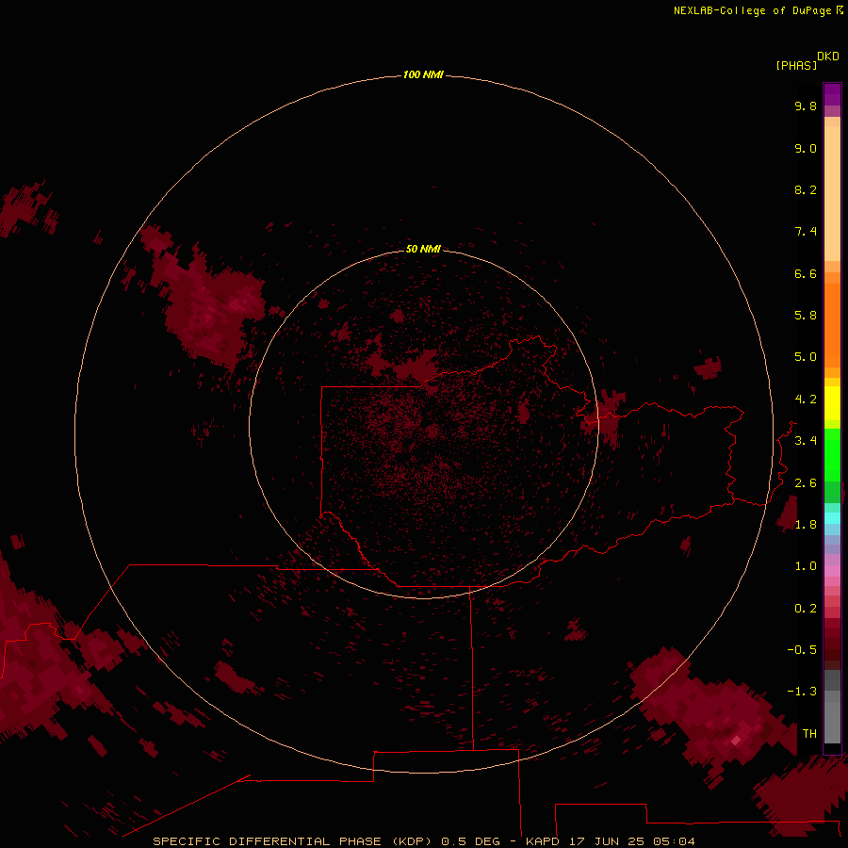Click the 100 NMI range ring label

click(423, 74)
